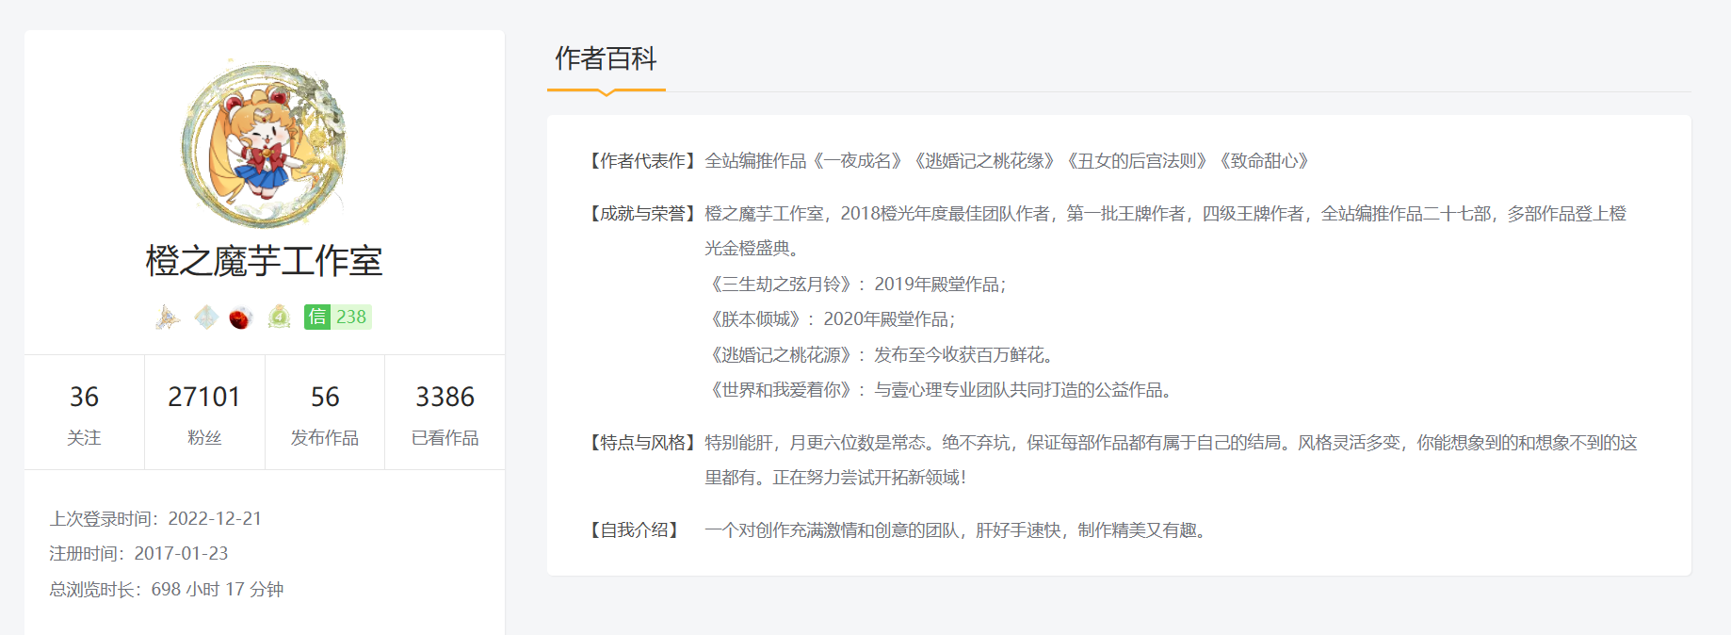Open the work 《致命甜心》
1731x635 pixels.
(x=1264, y=161)
